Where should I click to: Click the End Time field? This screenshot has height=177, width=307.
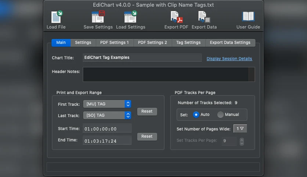pyautogui.click(x=107, y=140)
